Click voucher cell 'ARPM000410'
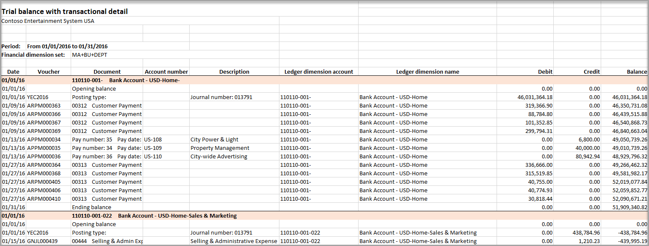 click(x=44, y=199)
